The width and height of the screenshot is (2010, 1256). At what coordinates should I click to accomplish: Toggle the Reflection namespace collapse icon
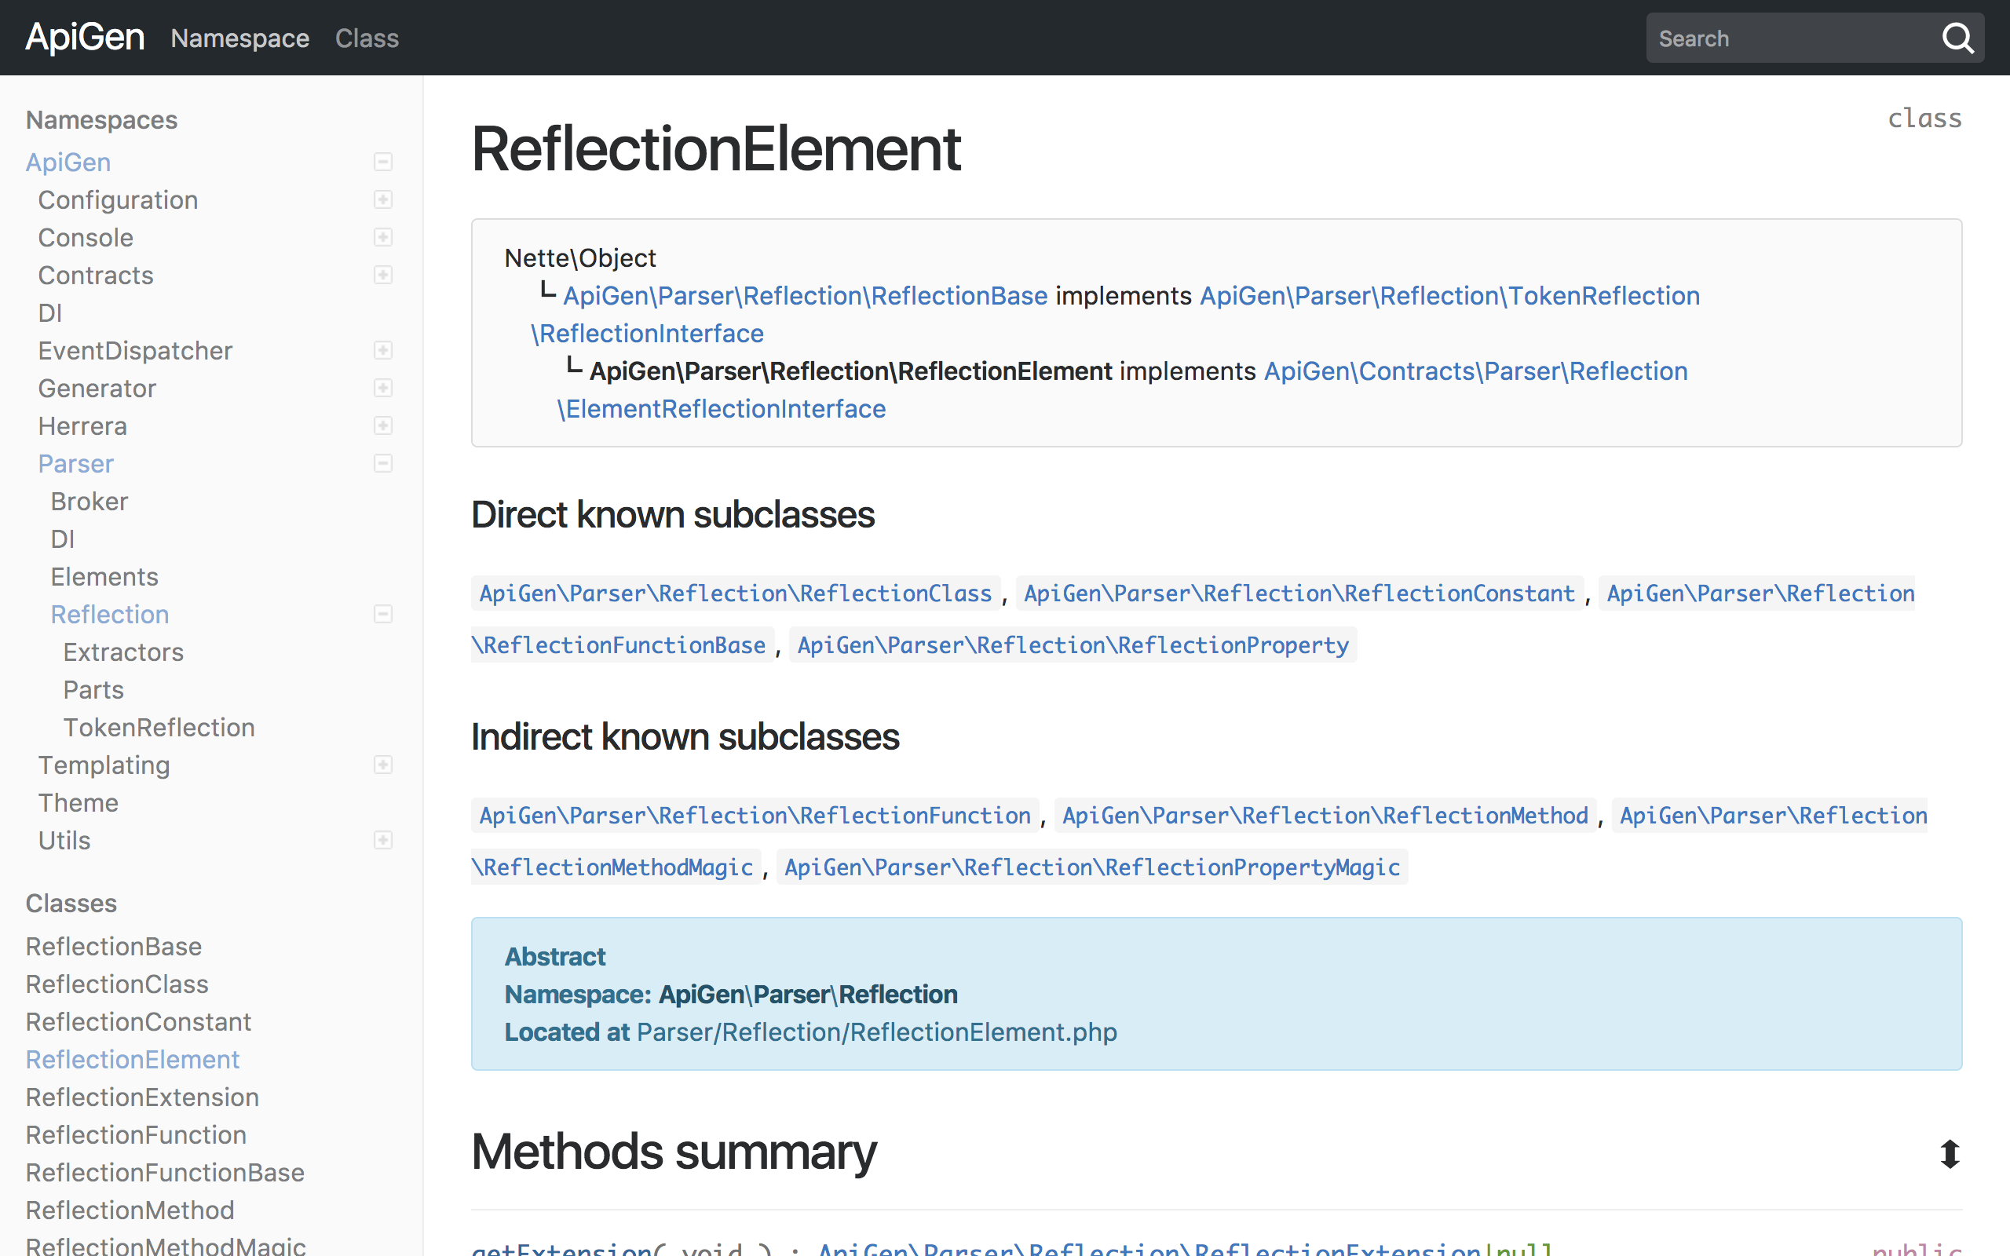[x=382, y=615]
